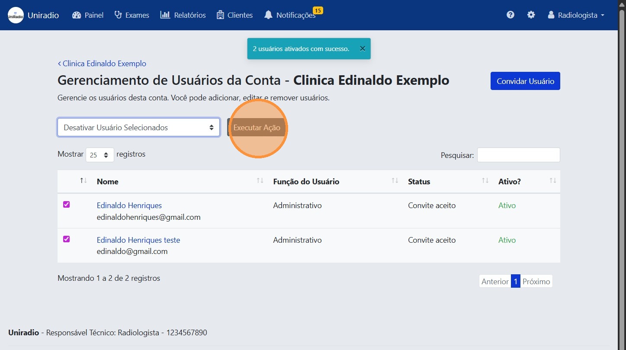This screenshot has height=350, width=626.
Task: Open the Notificações bell icon
Action: pyautogui.click(x=269, y=15)
